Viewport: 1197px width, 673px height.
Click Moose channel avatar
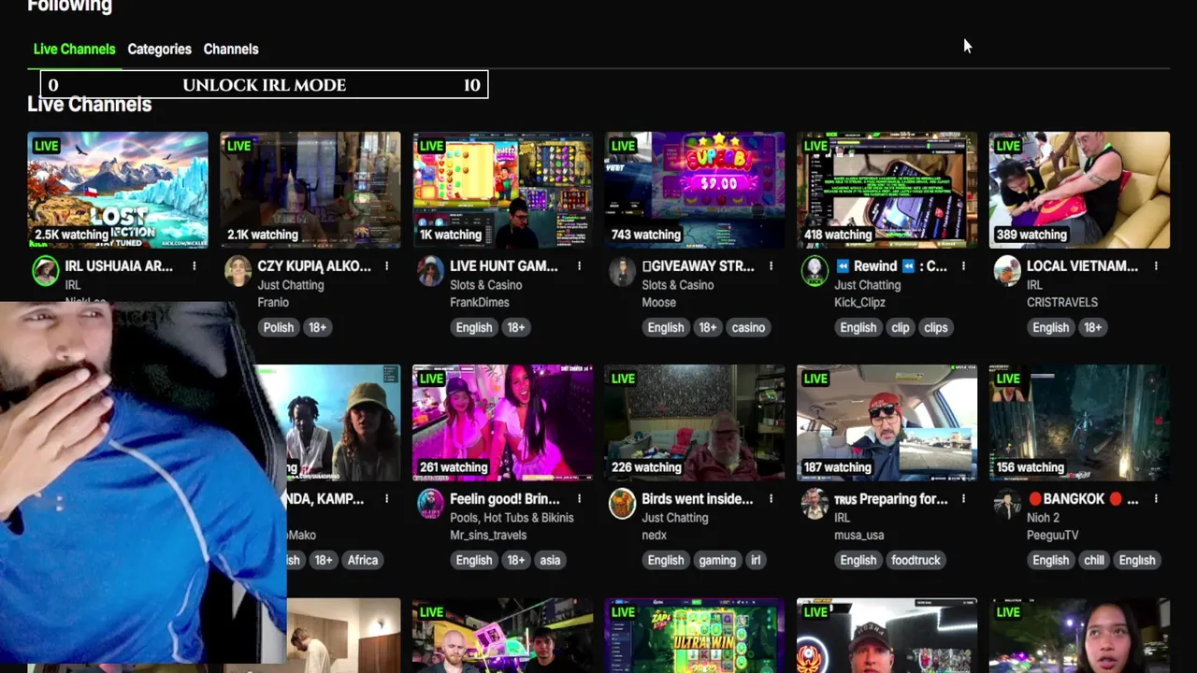click(x=622, y=271)
